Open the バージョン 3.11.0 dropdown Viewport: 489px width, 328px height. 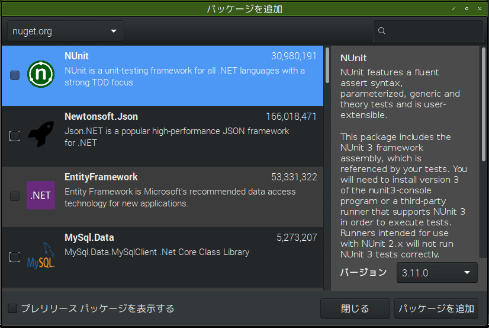click(437, 273)
